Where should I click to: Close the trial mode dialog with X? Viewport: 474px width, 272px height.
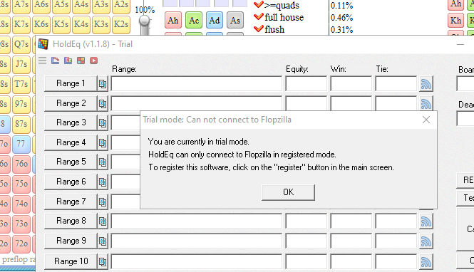tap(426, 120)
